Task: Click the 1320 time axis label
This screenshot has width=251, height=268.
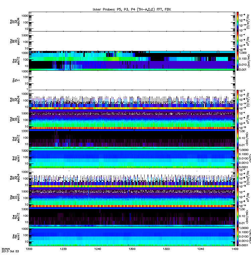Action: point(166,249)
